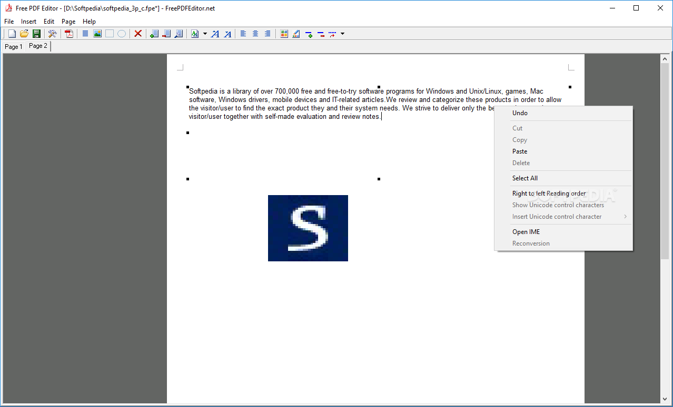Expand the font dropdown arrow
Viewport: 673px width, 407px height.
pos(205,34)
